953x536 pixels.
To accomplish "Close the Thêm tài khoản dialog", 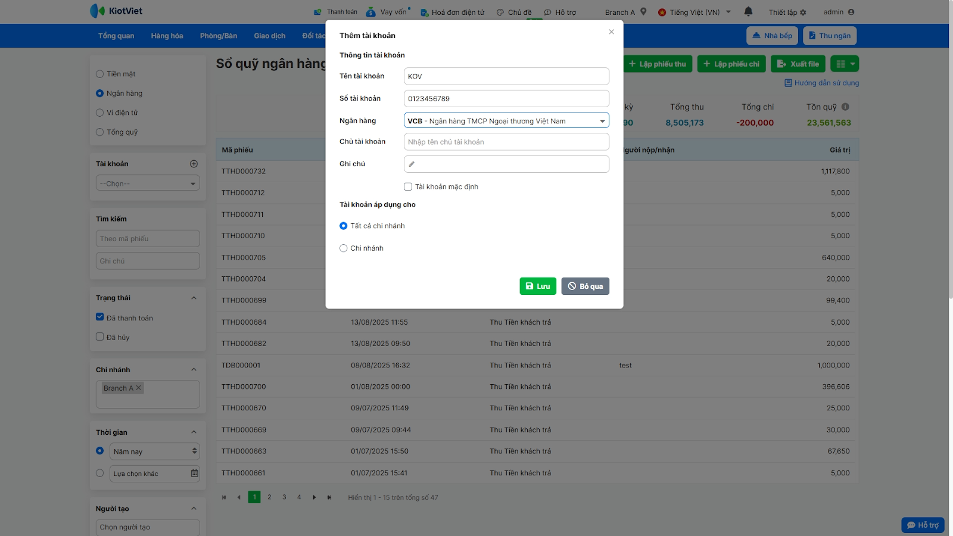I will coord(611,32).
